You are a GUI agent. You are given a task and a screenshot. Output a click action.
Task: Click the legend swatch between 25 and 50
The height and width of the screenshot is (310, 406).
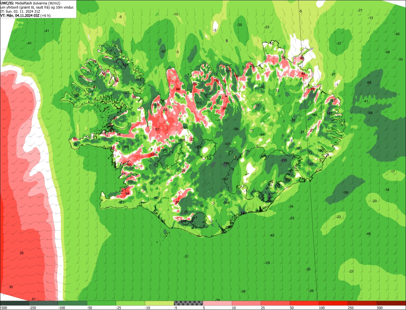275,303
